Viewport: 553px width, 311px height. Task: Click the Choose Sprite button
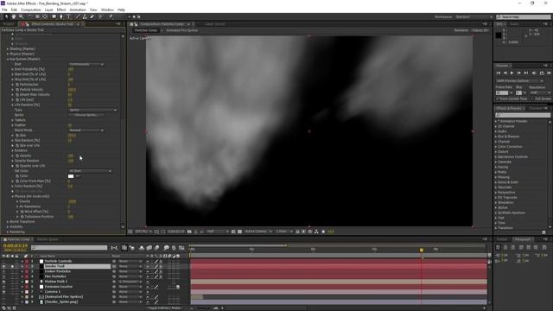coord(86,115)
